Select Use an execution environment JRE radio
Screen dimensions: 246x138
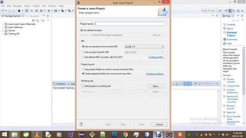(83, 46)
